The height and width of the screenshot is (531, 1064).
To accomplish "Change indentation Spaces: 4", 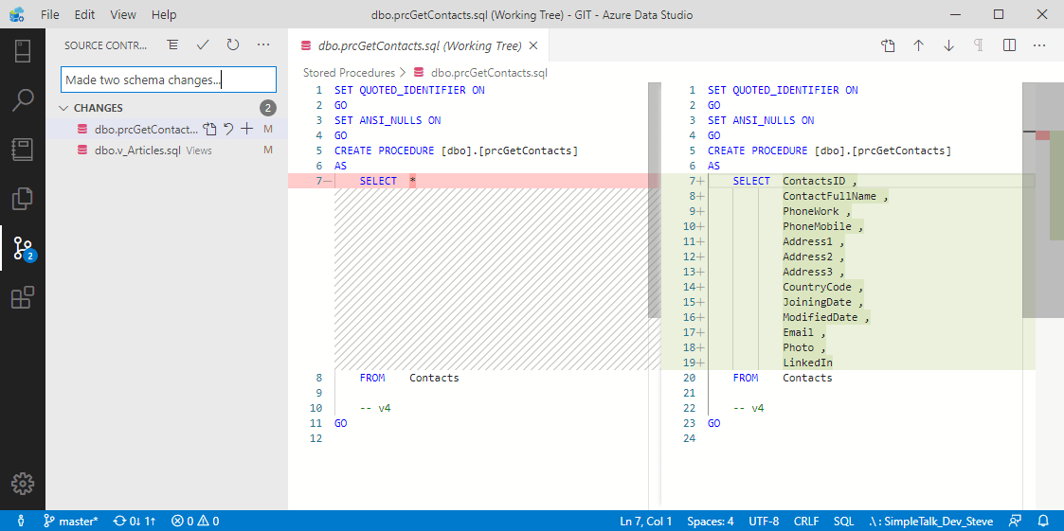I will tap(711, 521).
